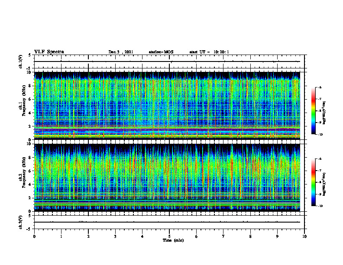Click the "2" minute tick on time axis
Image resolution: width=343 pixels, height=265 pixels.
(88, 236)
